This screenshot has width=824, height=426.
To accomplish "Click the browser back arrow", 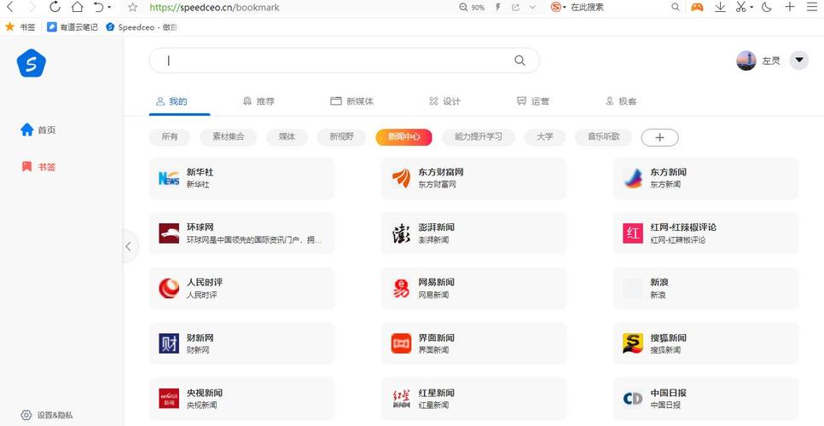I will coord(9,7).
